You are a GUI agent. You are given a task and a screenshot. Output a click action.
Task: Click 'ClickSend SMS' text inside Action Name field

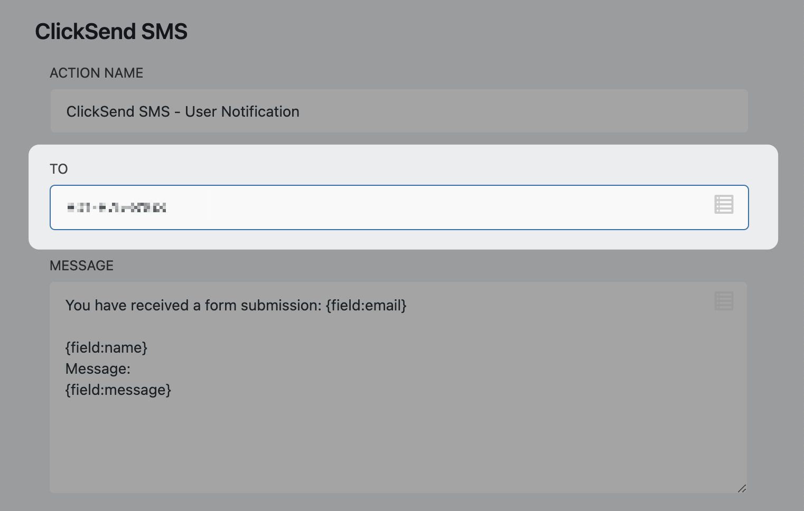[118, 111]
